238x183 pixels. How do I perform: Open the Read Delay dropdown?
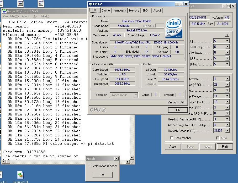pyautogui.click(x=227, y=47)
